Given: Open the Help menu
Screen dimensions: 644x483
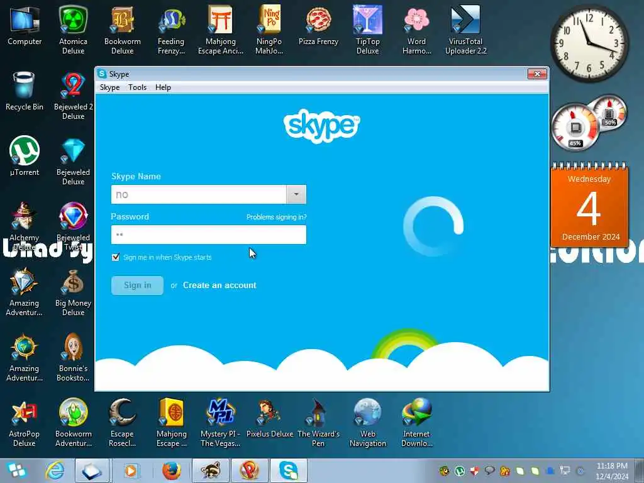Looking at the screenshot, I should click(x=163, y=87).
